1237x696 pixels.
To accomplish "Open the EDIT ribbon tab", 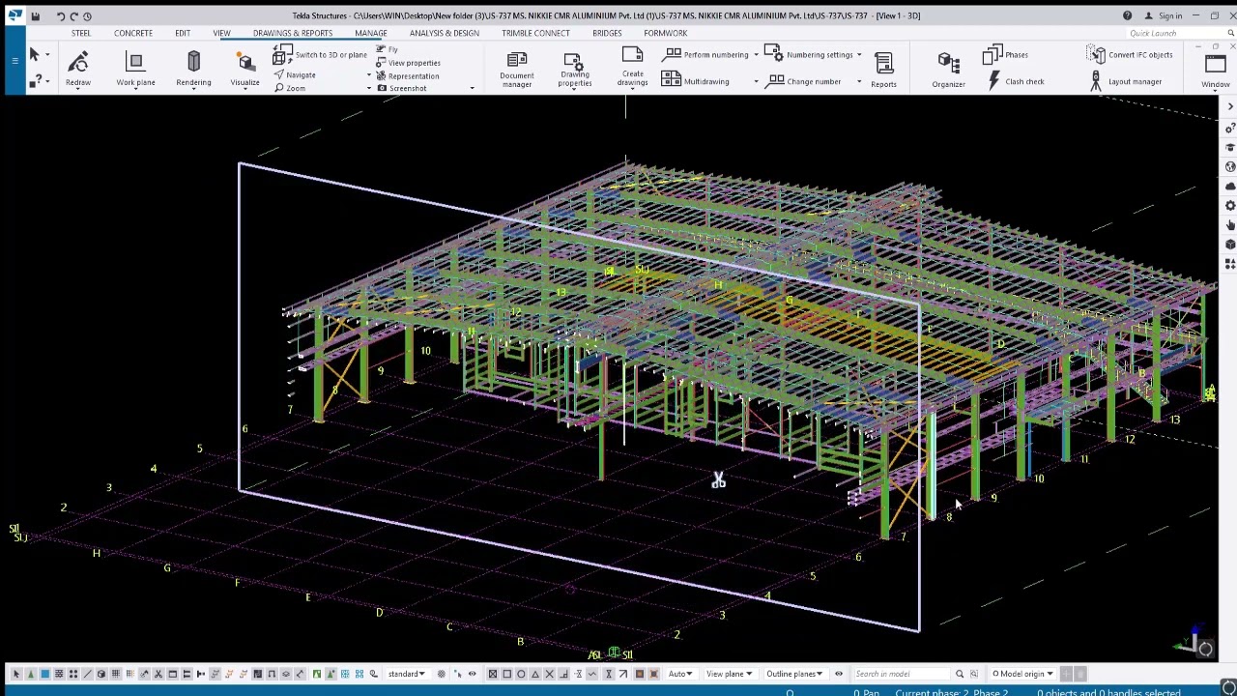I will click(183, 33).
